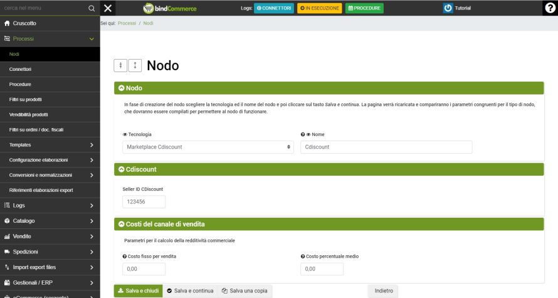This screenshot has width=558, height=298.
Task: Click the collapse all sections icon button
Action: pos(120,65)
